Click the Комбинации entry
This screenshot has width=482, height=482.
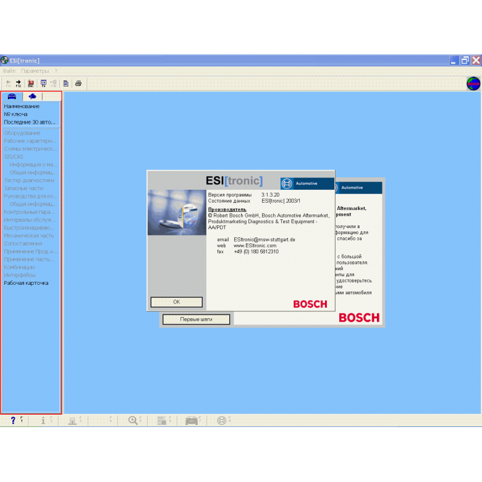pos(19,267)
